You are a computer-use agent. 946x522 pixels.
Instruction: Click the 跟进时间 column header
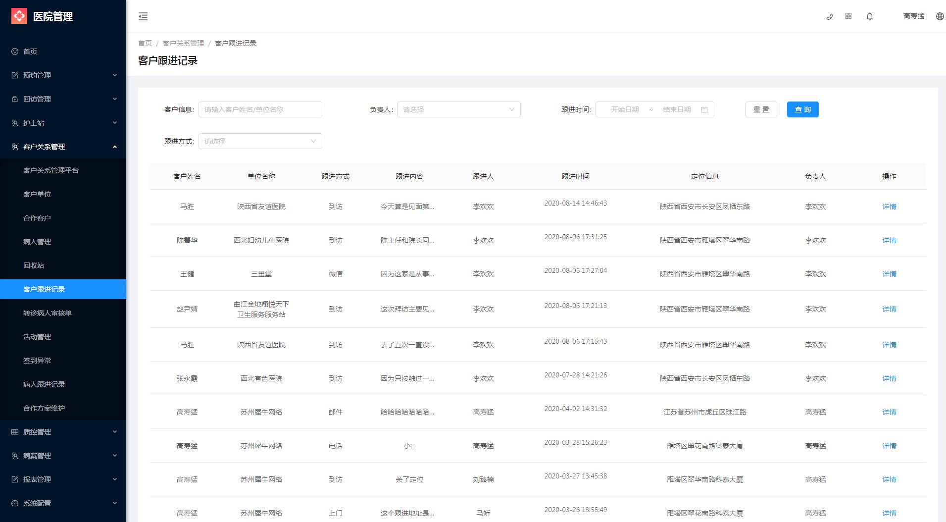(x=576, y=176)
